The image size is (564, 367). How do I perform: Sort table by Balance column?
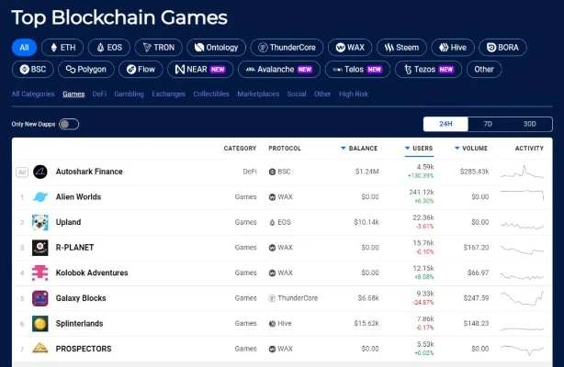[359, 149]
